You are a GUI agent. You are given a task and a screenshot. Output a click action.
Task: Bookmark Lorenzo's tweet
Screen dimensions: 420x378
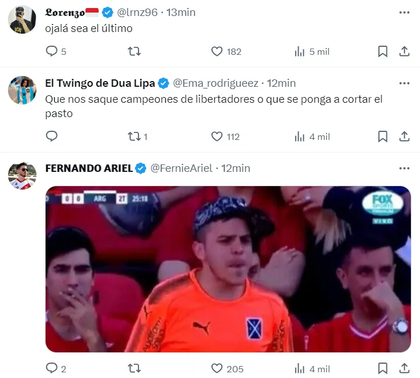pyautogui.click(x=382, y=51)
